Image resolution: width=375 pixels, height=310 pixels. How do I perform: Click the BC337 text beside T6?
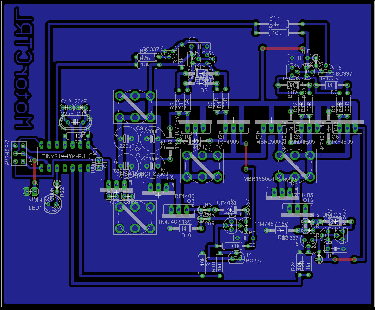click(x=344, y=74)
